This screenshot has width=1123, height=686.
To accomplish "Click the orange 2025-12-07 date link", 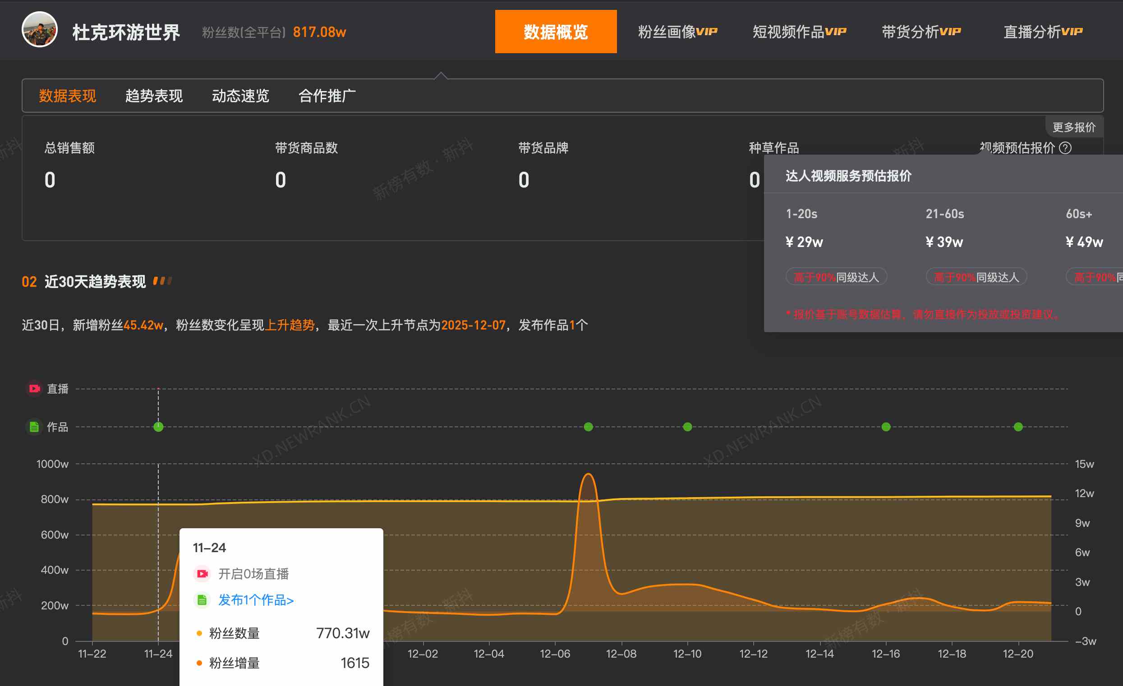I will pos(474,325).
